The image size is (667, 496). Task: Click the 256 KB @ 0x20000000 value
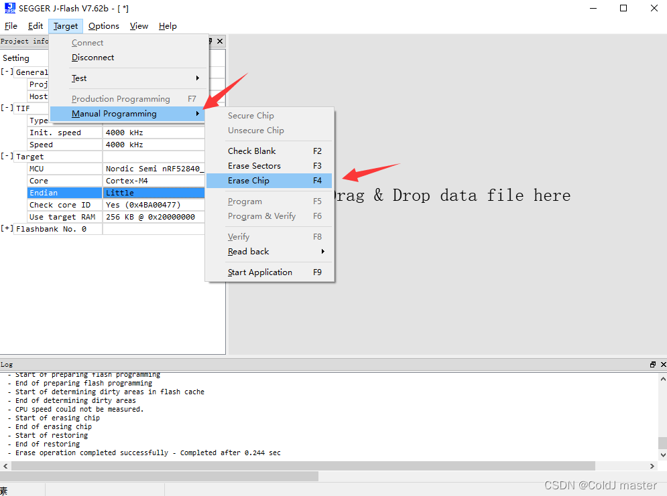pos(154,217)
